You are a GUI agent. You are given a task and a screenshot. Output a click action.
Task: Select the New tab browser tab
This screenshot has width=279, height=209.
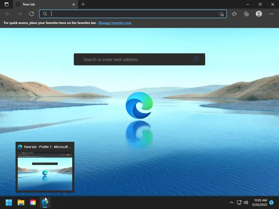pyautogui.click(x=46, y=4)
